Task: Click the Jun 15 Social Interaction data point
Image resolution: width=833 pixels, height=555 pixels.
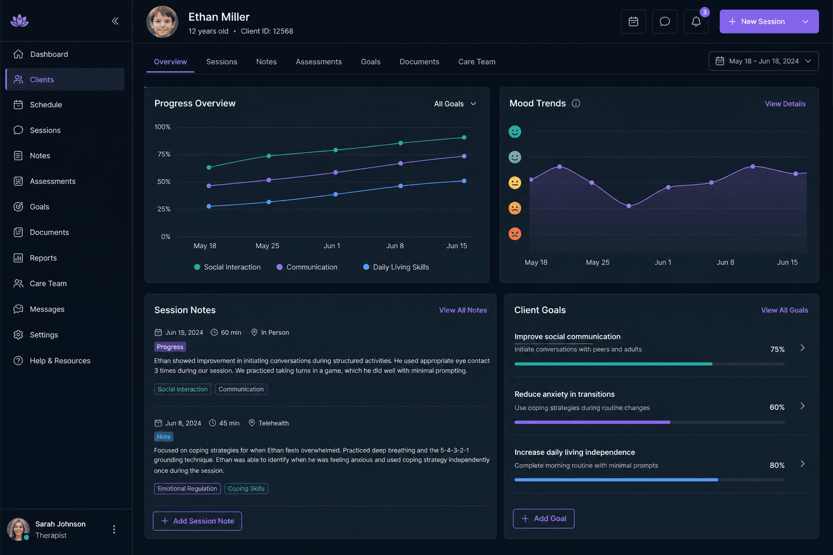Action: pyautogui.click(x=464, y=138)
